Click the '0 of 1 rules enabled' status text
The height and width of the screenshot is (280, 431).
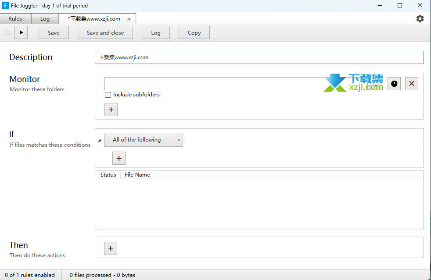[30, 275]
